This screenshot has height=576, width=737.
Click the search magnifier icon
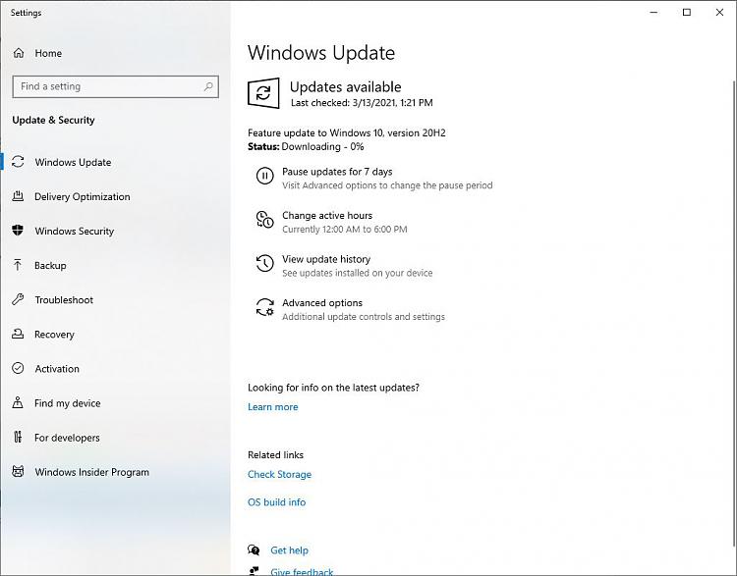208,86
